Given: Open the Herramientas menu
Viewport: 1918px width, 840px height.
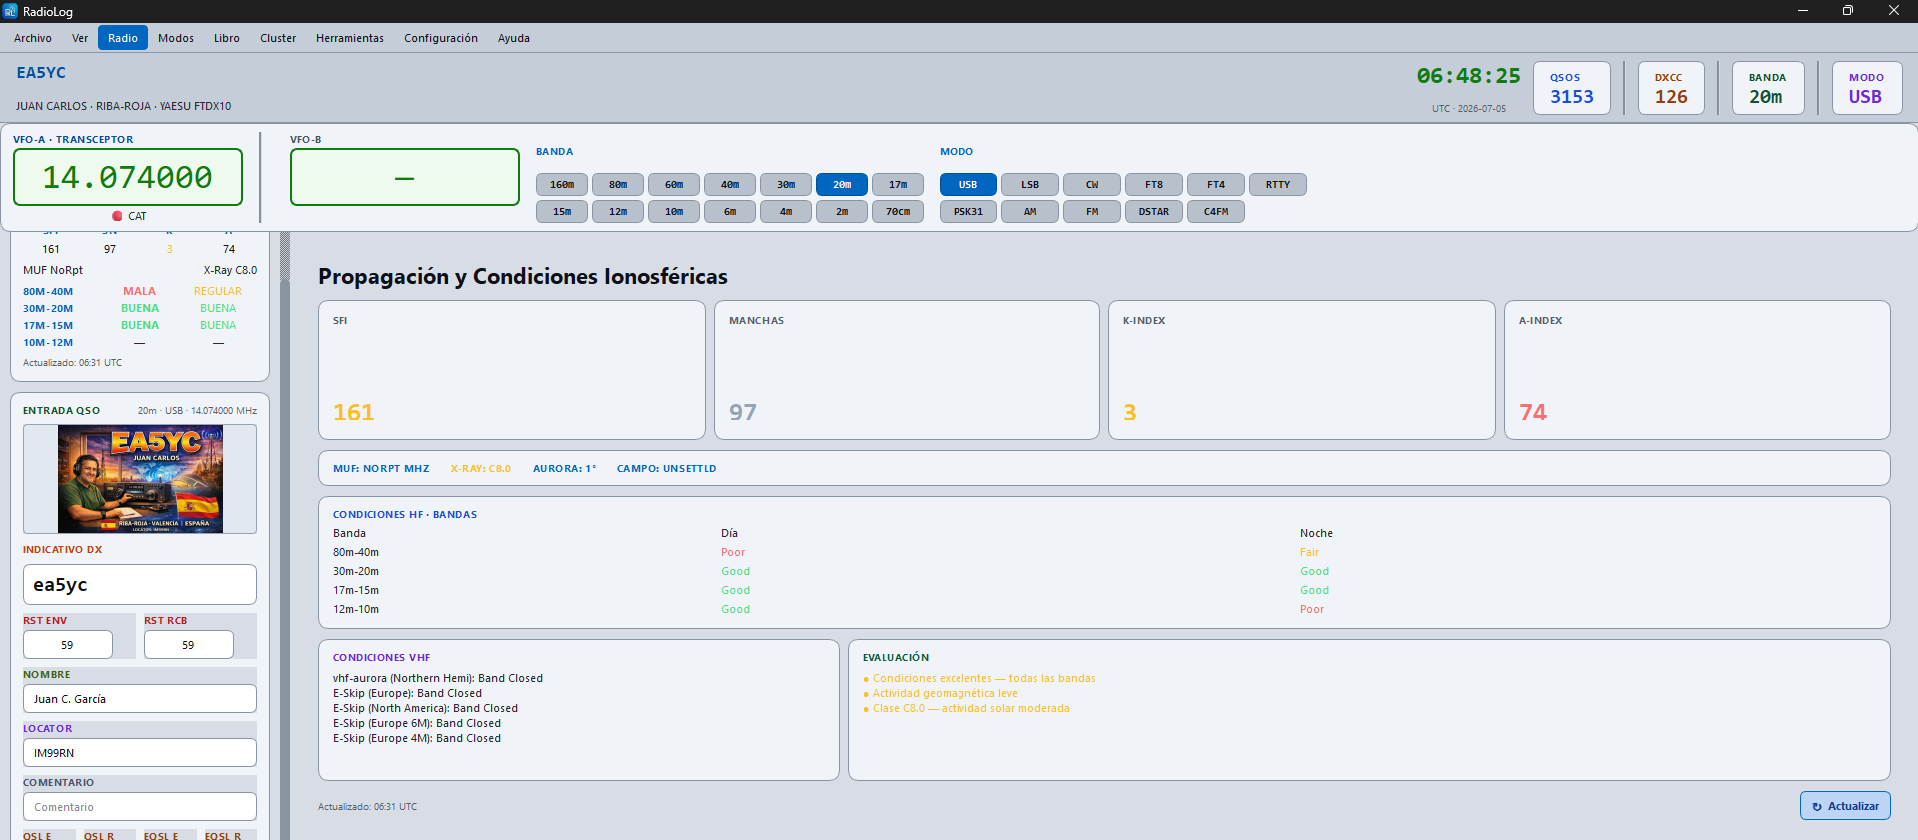Looking at the screenshot, I should 350,38.
